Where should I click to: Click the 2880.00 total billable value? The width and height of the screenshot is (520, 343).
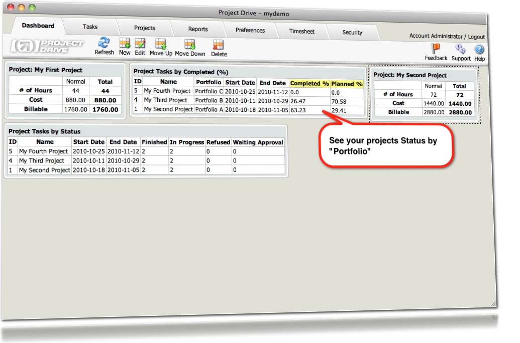(x=460, y=112)
